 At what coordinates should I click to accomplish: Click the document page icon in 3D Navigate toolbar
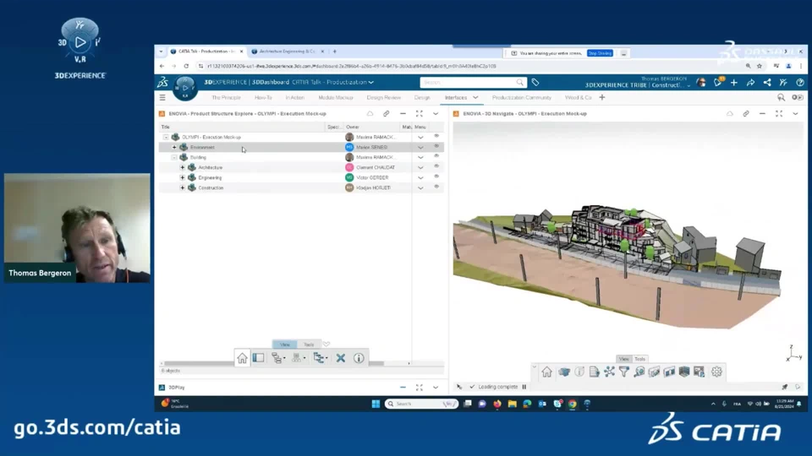pyautogui.click(x=594, y=372)
